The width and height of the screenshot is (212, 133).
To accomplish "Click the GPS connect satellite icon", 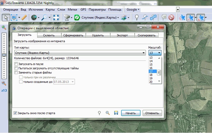I will pos(182,18).
